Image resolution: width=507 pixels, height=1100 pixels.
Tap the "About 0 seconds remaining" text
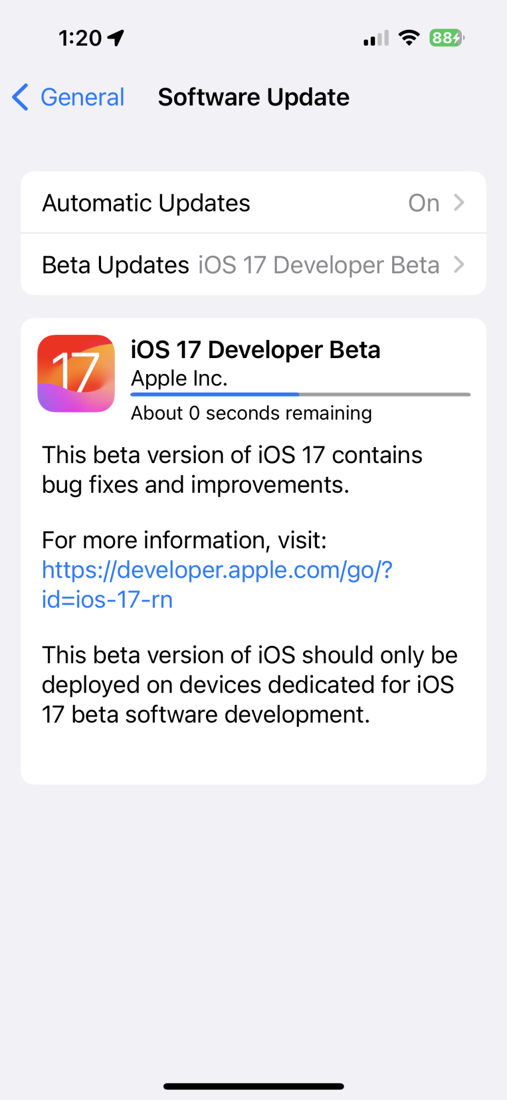[x=251, y=413]
